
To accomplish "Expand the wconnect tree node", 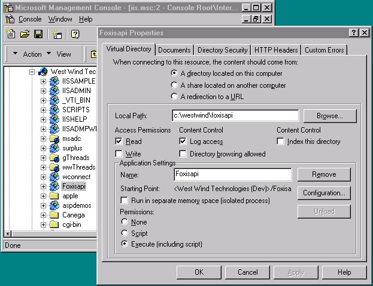I will tap(43, 177).
